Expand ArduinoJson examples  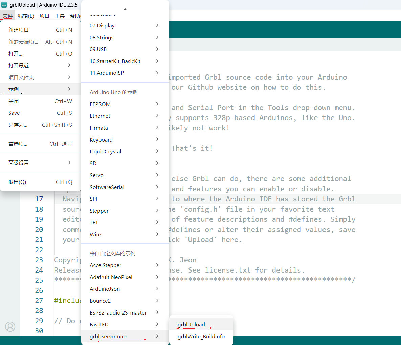pyautogui.click(x=125, y=289)
